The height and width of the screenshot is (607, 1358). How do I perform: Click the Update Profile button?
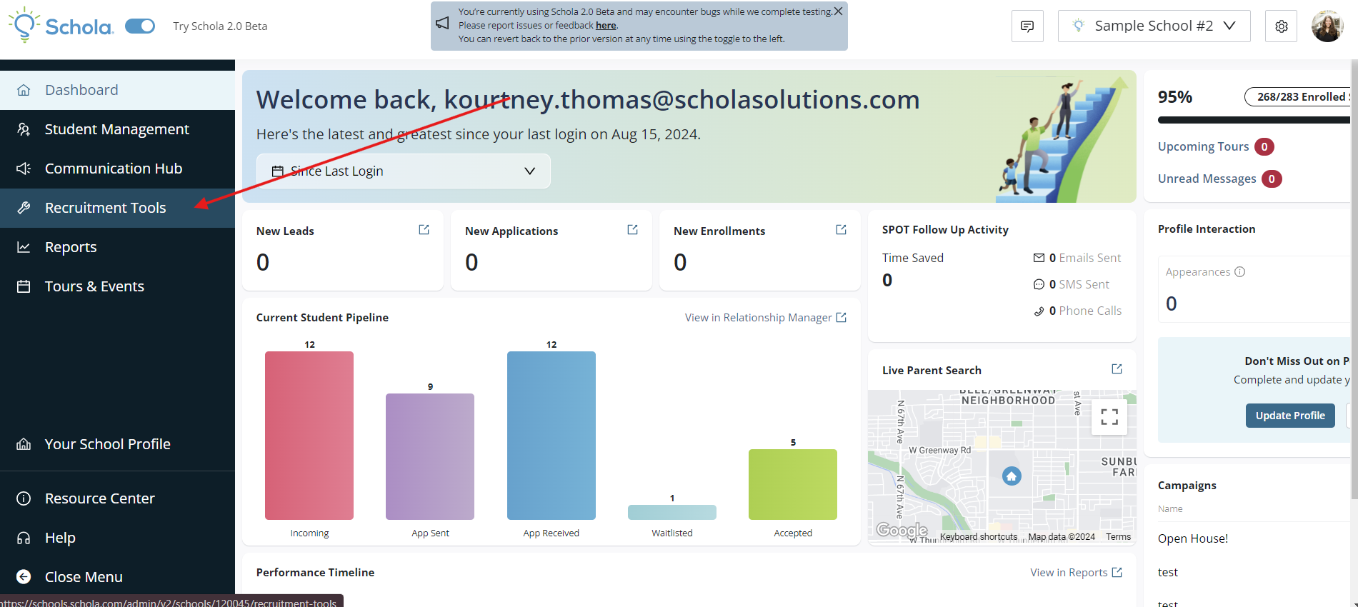[1290, 416]
